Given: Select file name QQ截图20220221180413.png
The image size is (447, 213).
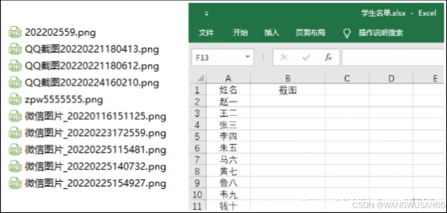Looking at the screenshot, I should pyautogui.click(x=92, y=50).
